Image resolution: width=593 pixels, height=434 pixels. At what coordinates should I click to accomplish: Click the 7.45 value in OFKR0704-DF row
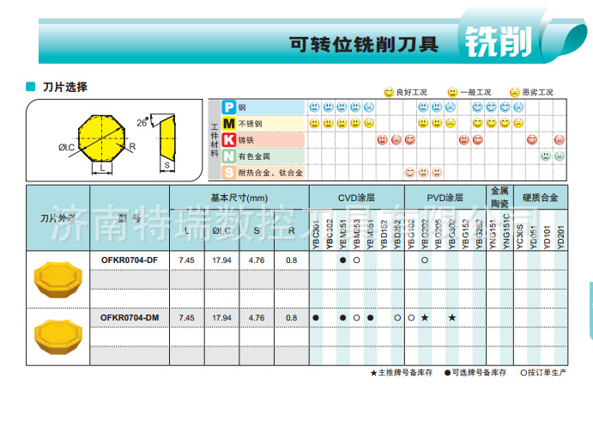(x=187, y=260)
